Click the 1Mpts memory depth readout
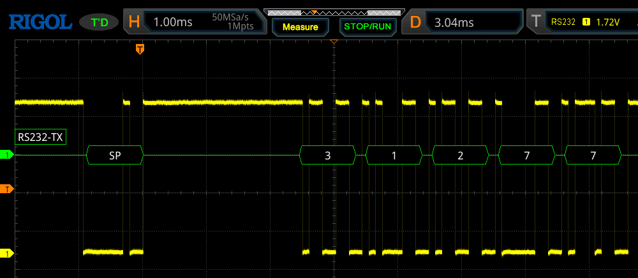The height and width of the screenshot is (278, 638). pos(240,26)
